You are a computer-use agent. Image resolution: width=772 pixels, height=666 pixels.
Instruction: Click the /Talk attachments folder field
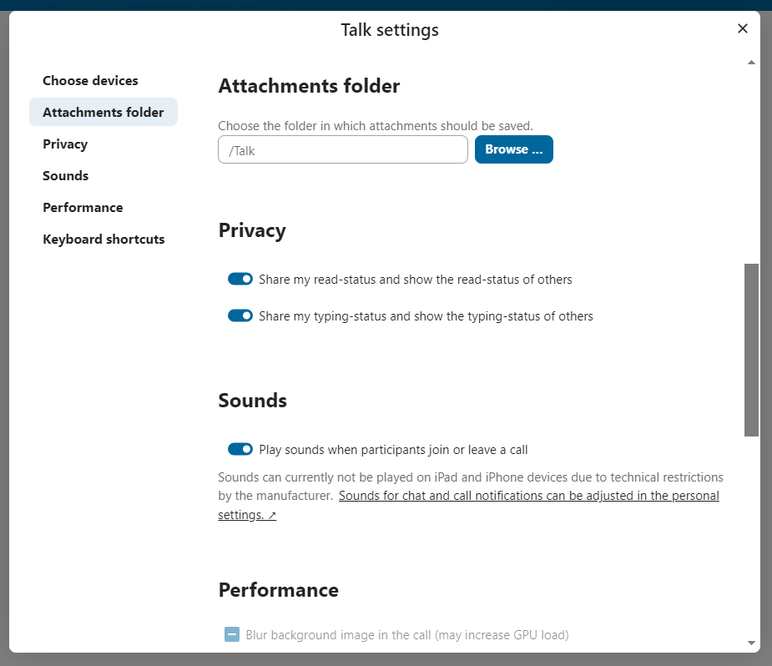342,150
